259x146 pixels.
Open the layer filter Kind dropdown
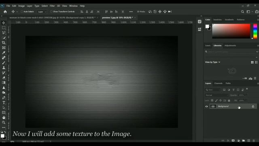(x=213, y=90)
